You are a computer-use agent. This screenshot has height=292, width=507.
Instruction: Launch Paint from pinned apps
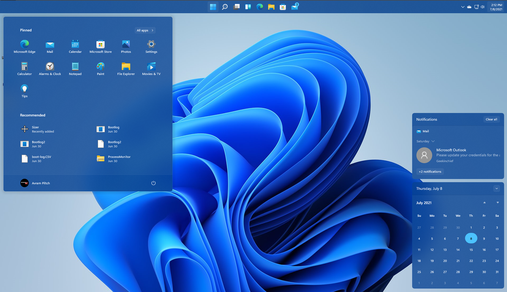point(100,66)
